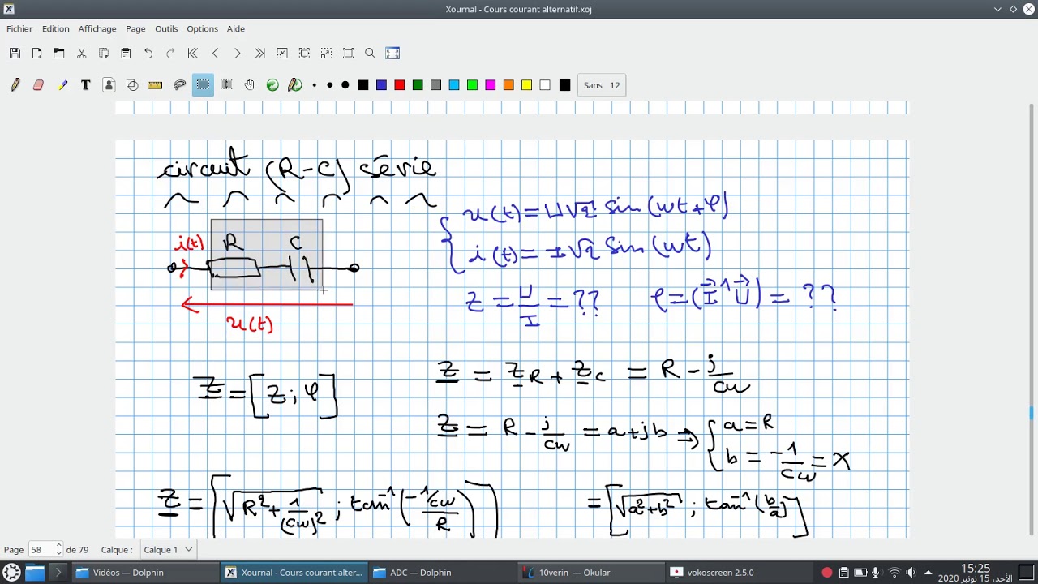Image resolution: width=1038 pixels, height=584 pixels.
Task: Pick the magenta color swatch
Action: (x=490, y=85)
